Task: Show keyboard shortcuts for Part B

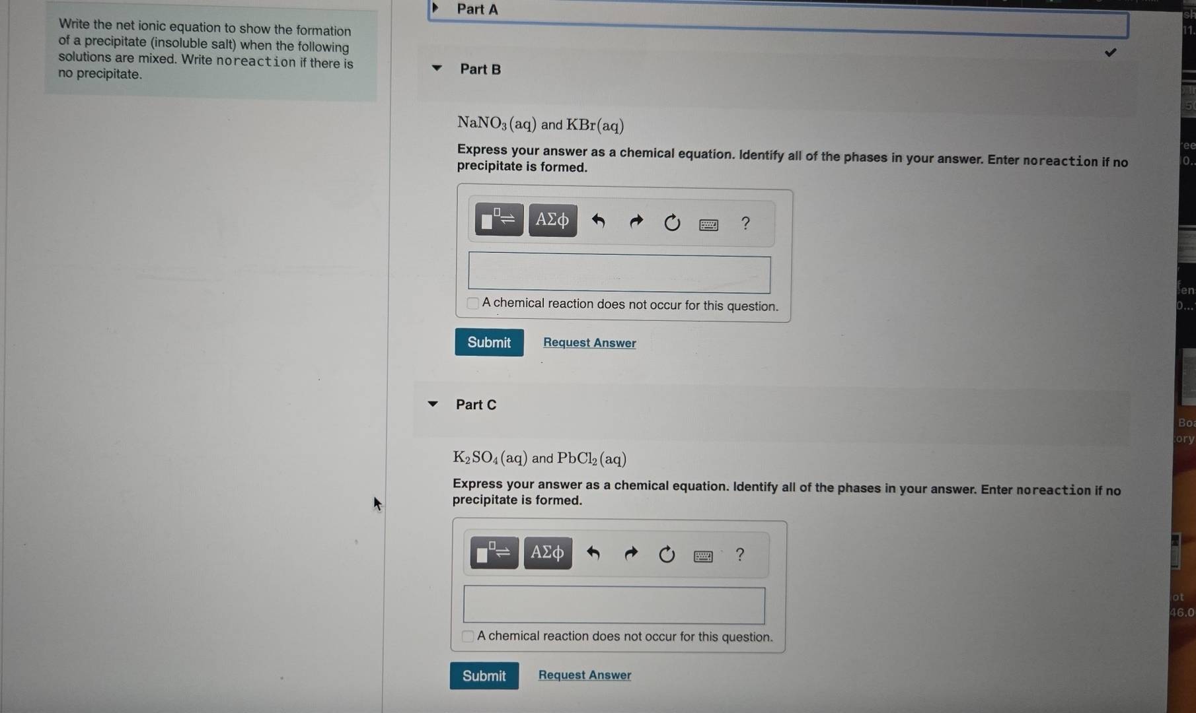Action: [x=708, y=225]
